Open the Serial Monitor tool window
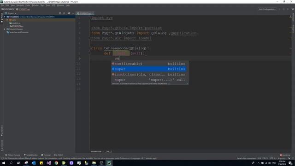 (31, 155)
